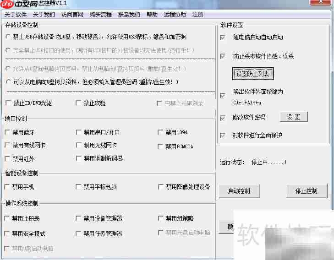334x260 pixels.
Task: Click the 停止控制 button
Action: tap(307, 191)
